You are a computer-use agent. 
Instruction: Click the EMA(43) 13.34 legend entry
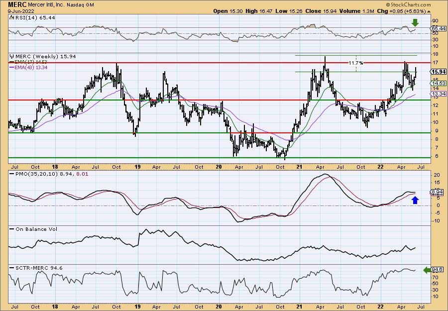[x=30, y=67]
